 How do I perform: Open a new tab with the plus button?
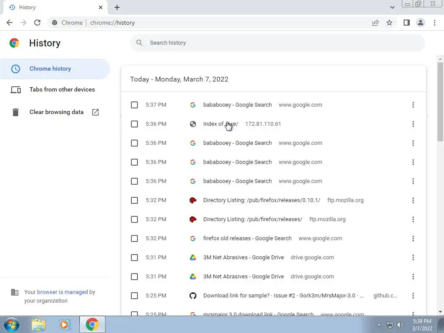[117, 7]
